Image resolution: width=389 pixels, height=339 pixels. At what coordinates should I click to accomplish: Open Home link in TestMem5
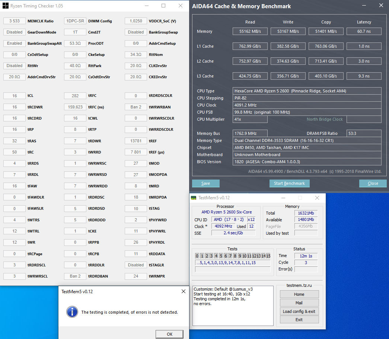coord(299,294)
